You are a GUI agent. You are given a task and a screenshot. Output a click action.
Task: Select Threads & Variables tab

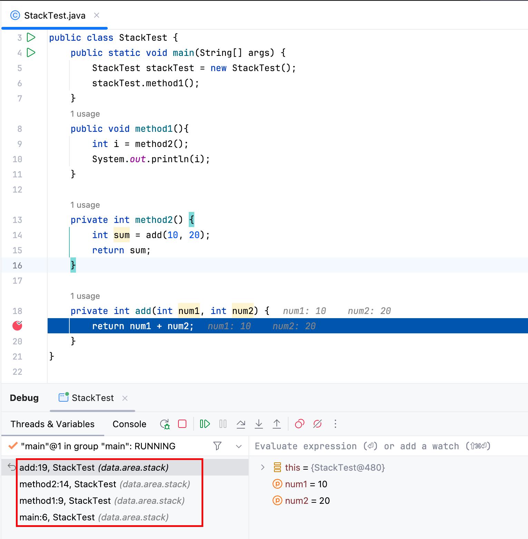[x=52, y=424]
